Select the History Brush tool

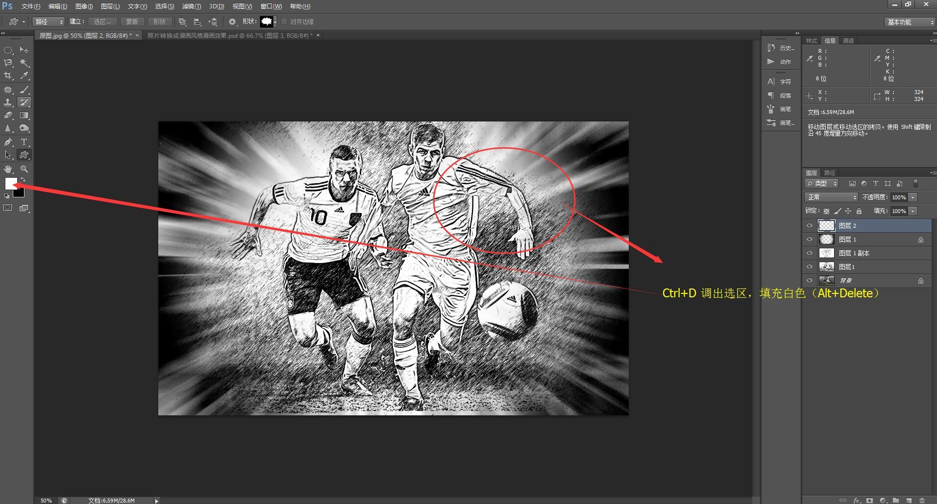pos(24,102)
